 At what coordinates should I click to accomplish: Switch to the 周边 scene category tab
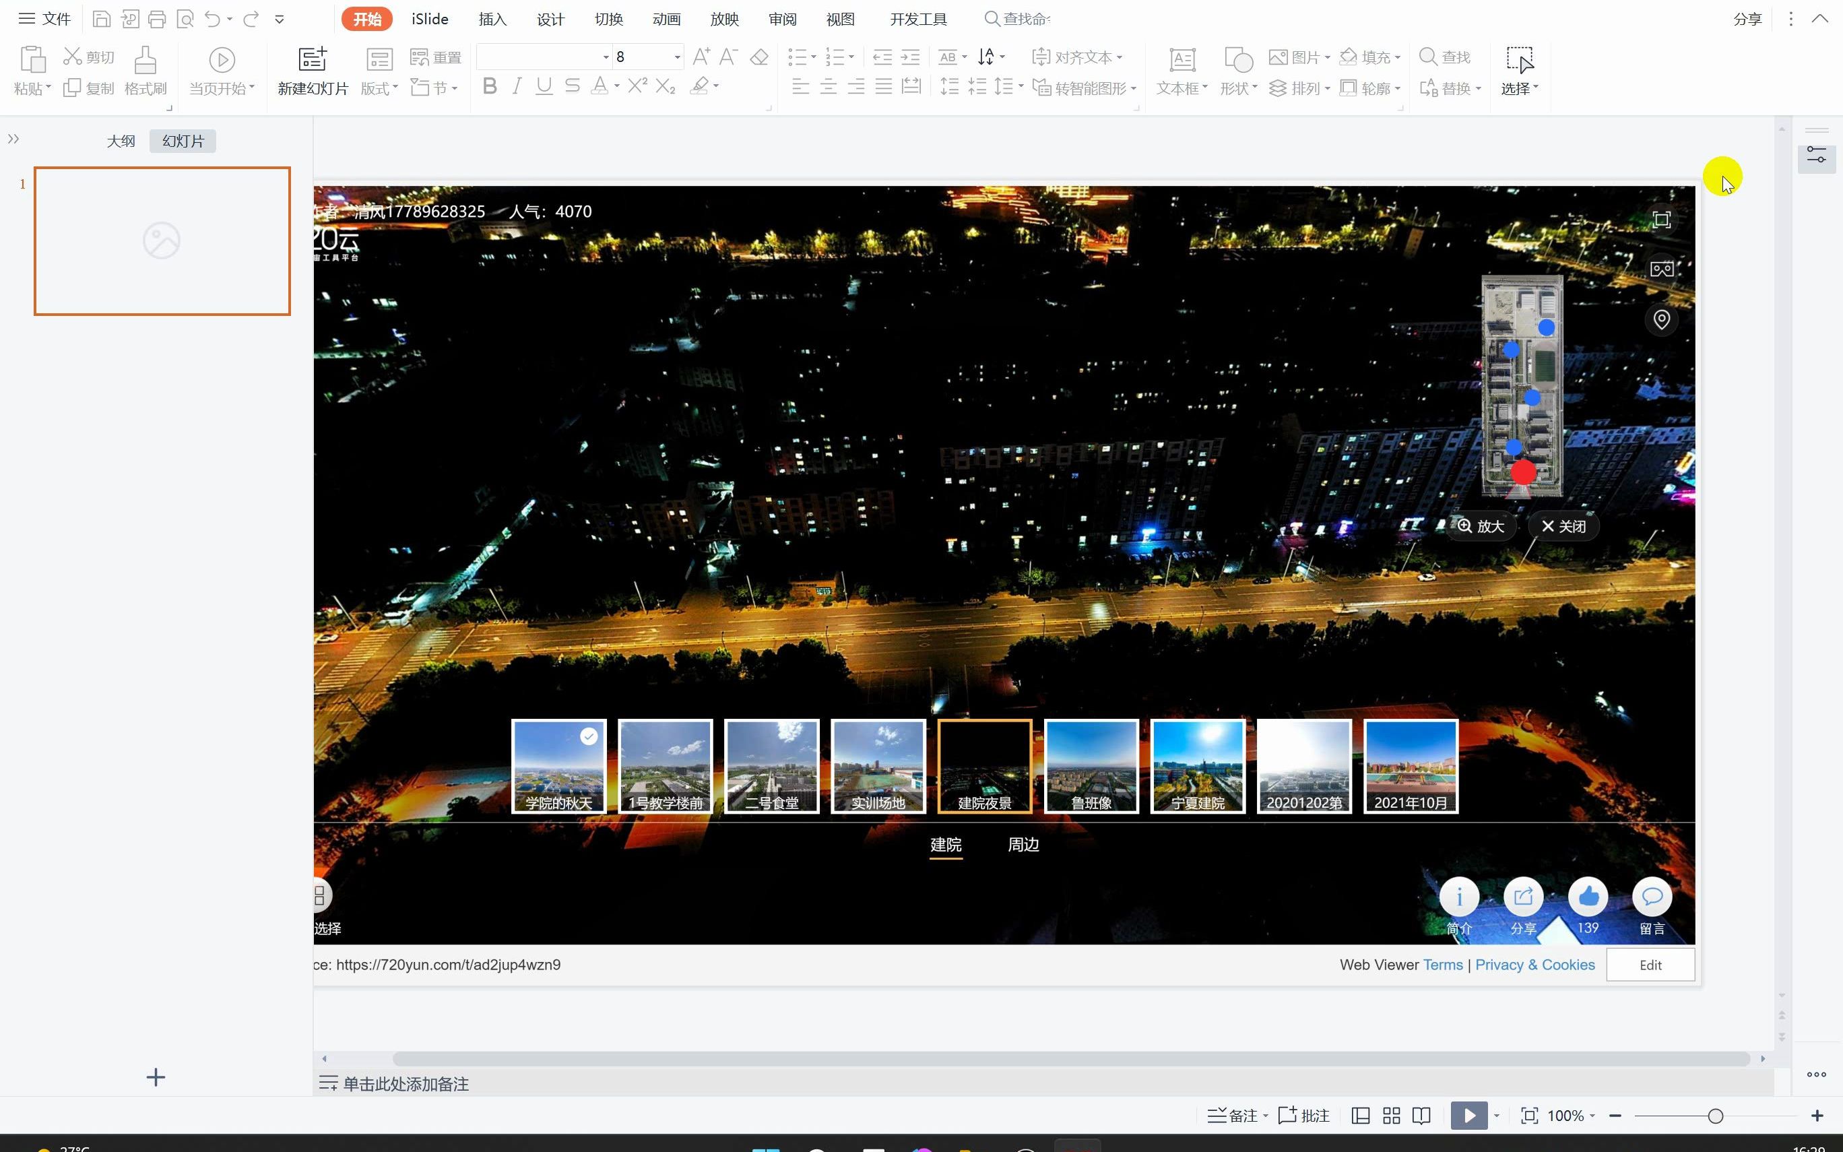1023,844
